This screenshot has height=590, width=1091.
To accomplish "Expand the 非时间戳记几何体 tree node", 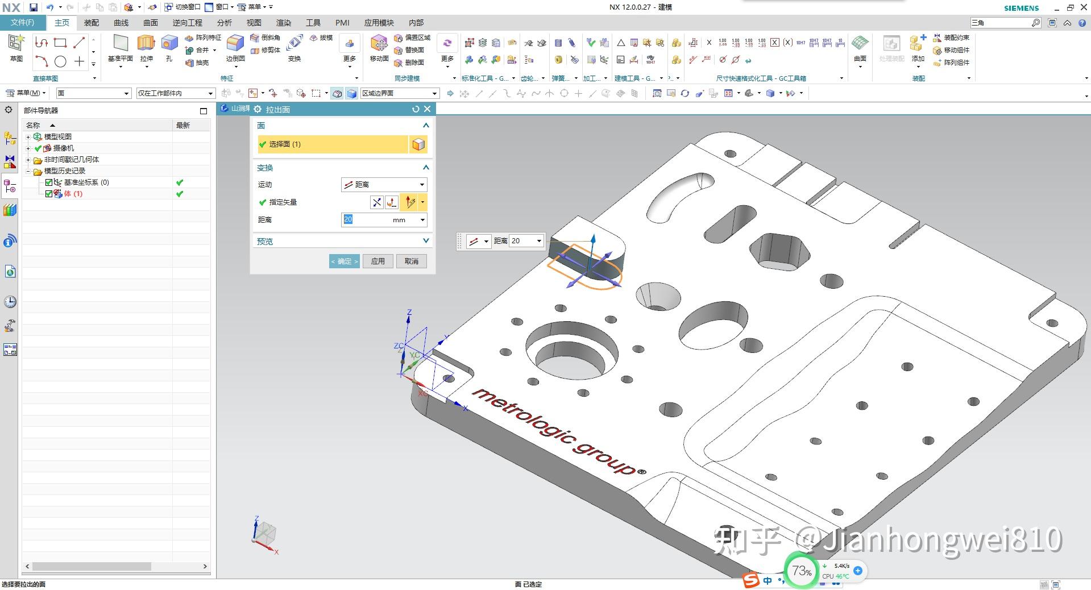I will [28, 160].
